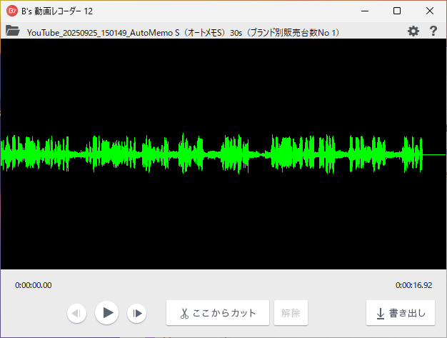447x338 pixels.
Task: Click the flat silent end of the waveform
Action: [434, 154]
